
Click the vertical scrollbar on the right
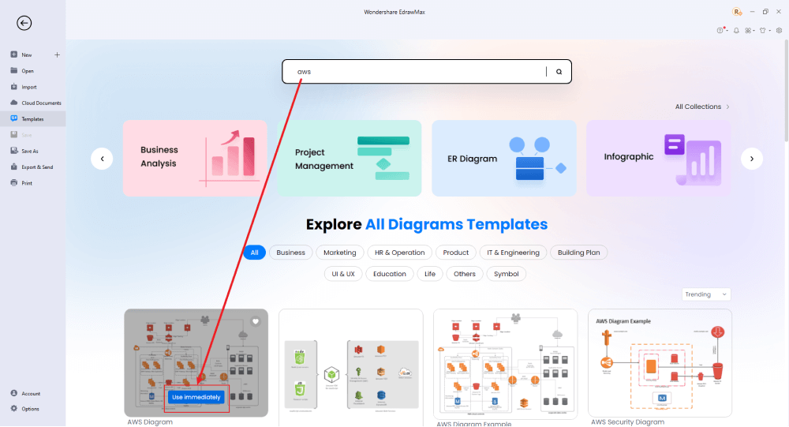coord(786,91)
